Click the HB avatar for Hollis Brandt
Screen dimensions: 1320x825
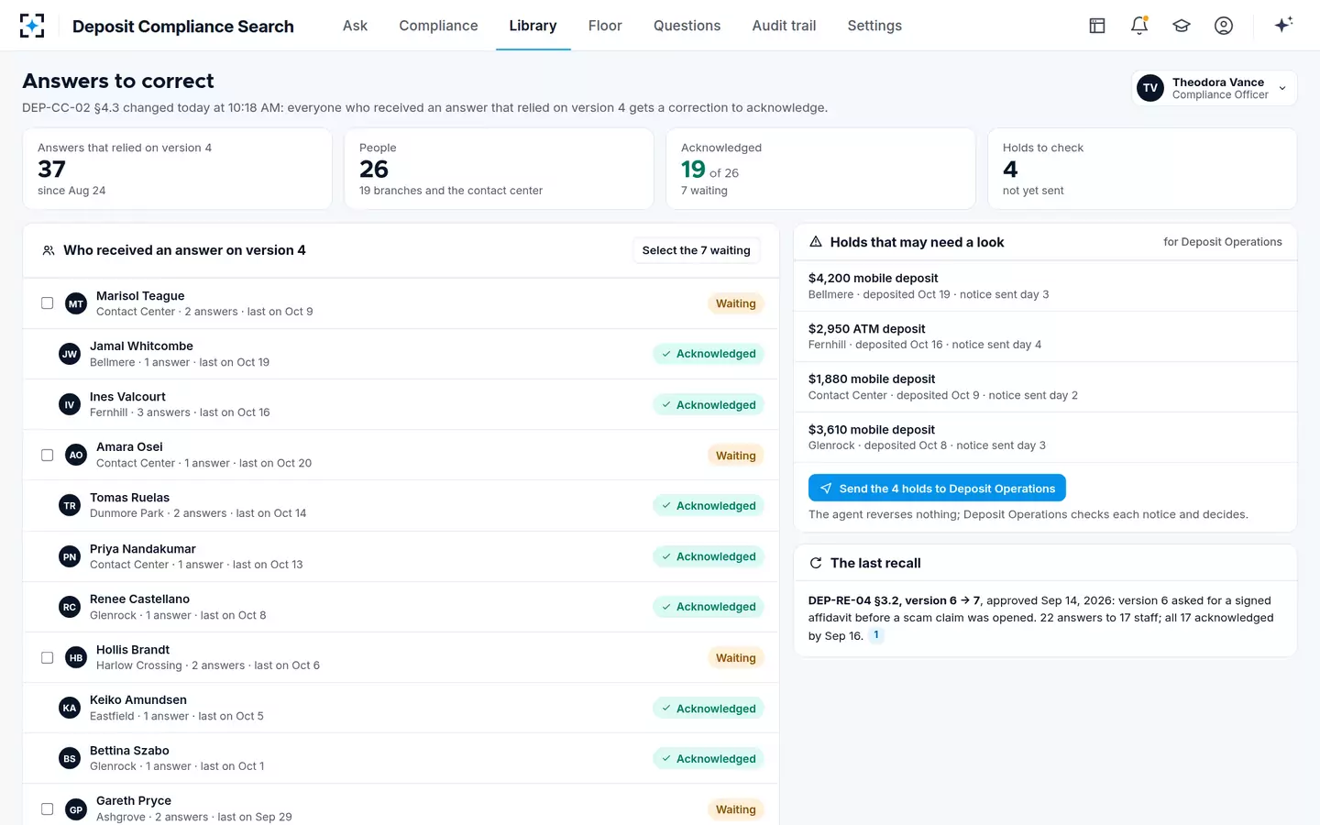click(76, 657)
